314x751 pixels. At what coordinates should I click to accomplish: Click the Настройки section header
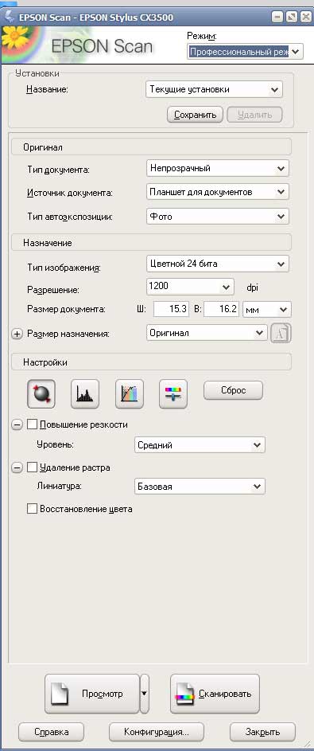pyautogui.click(x=151, y=362)
